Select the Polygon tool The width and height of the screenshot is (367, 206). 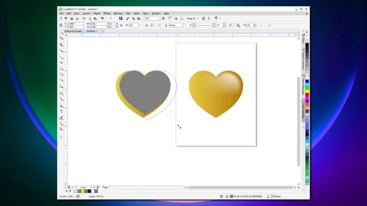[x=61, y=80]
